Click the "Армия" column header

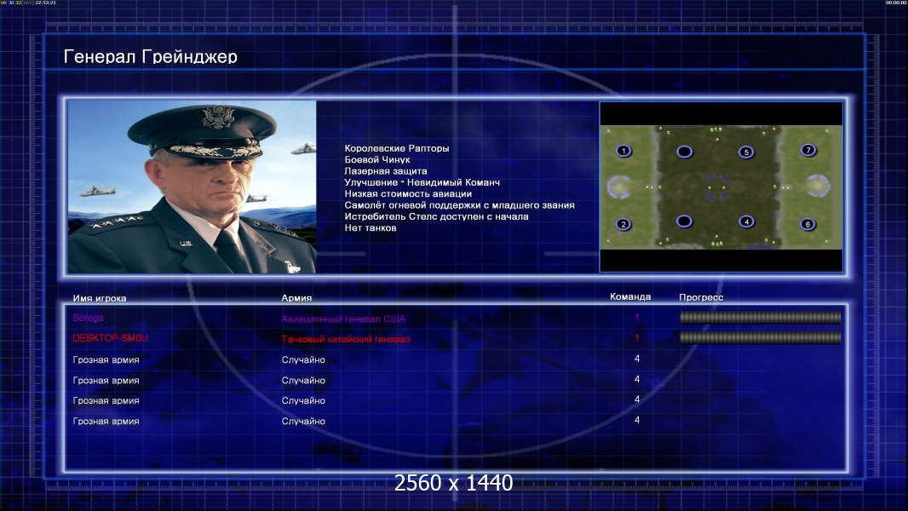296,298
